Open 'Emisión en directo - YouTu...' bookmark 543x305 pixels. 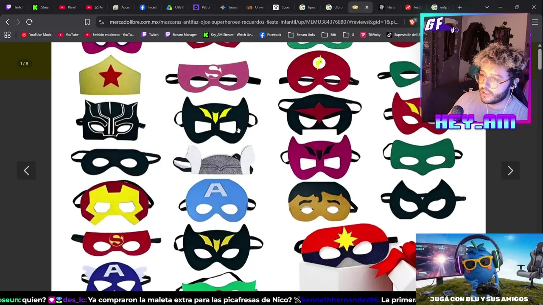(110, 35)
